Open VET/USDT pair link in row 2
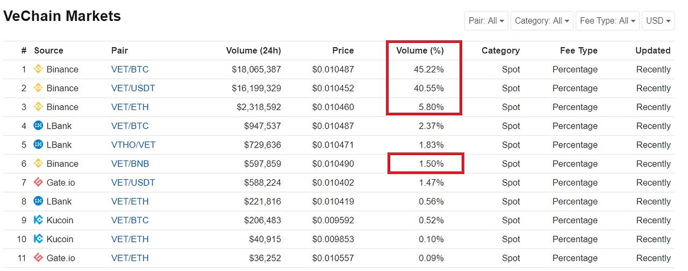The width and height of the screenshot is (688, 271). (x=133, y=88)
